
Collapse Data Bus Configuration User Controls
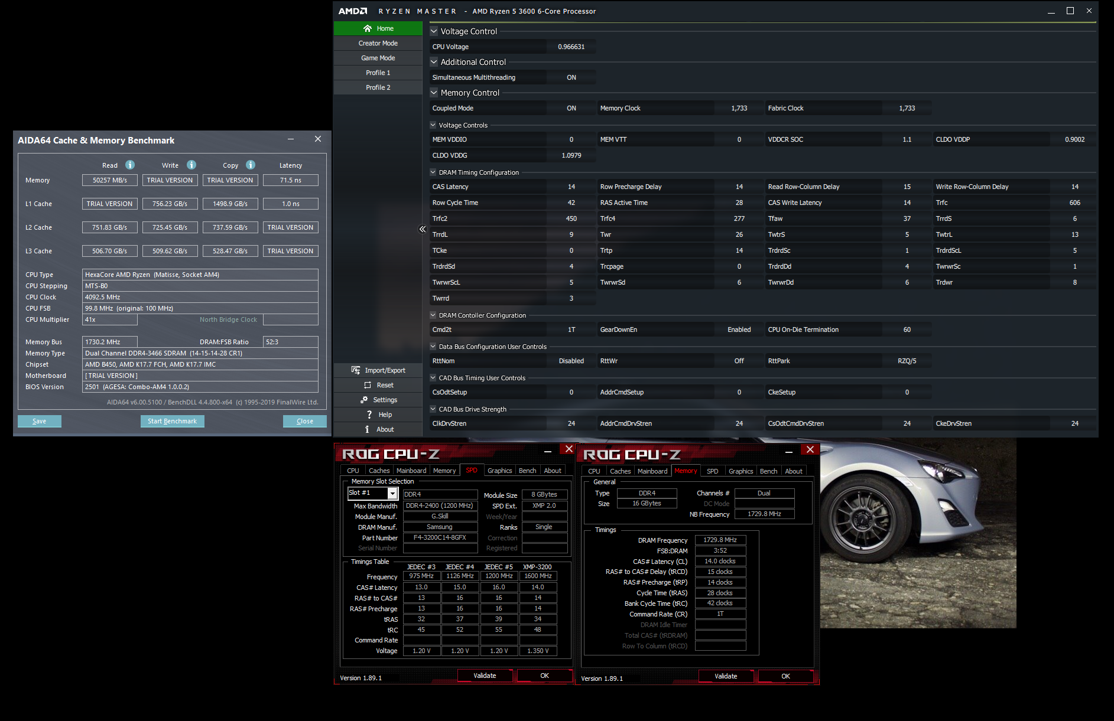click(433, 347)
